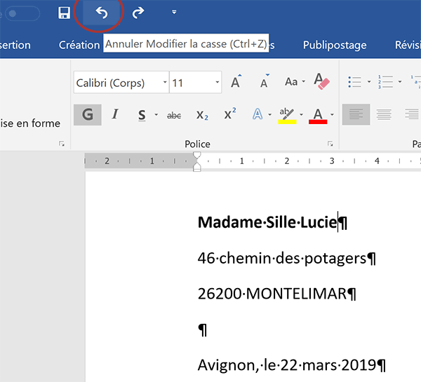The width and height of the screenshot is (421, 382).
Task: Toggle italic (I) formatting
Action: point(115,115)
